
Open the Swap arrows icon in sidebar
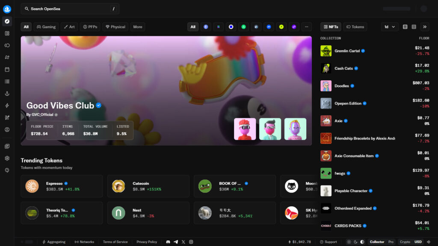[x=7, y=58]
